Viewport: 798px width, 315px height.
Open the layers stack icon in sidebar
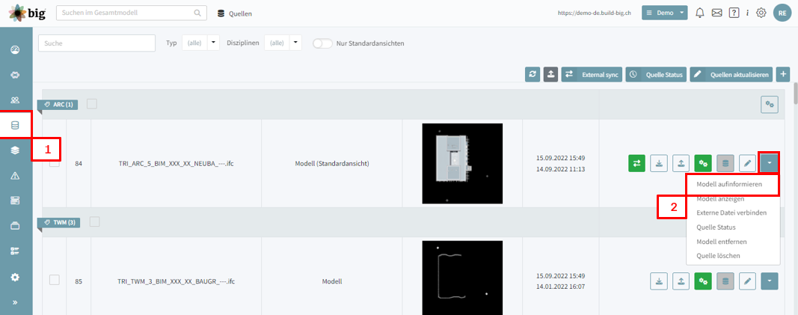15,150
